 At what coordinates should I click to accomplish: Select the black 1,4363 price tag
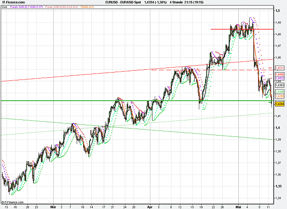280,85
